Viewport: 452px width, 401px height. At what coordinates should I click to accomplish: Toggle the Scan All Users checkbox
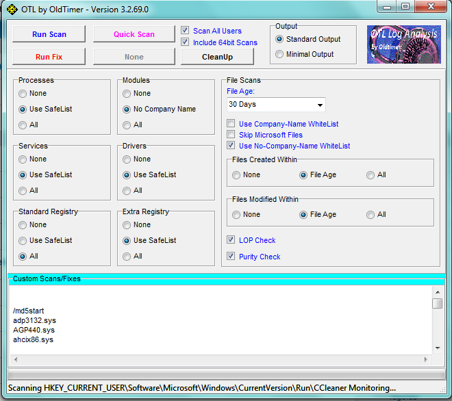pyautogui.click(x=185, y=30)
